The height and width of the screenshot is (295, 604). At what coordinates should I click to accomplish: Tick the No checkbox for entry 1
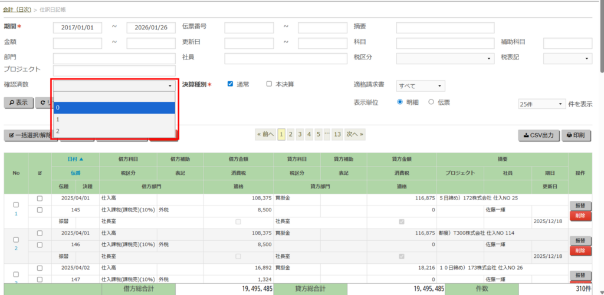[x=16, y=204]
